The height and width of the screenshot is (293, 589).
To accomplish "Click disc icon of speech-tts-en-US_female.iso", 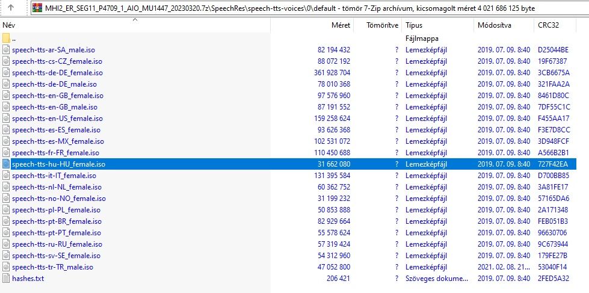I will pos(7,119).
